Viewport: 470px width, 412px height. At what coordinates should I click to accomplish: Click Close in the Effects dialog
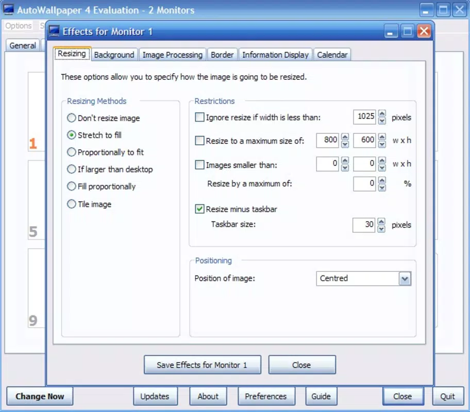point(302,365)
